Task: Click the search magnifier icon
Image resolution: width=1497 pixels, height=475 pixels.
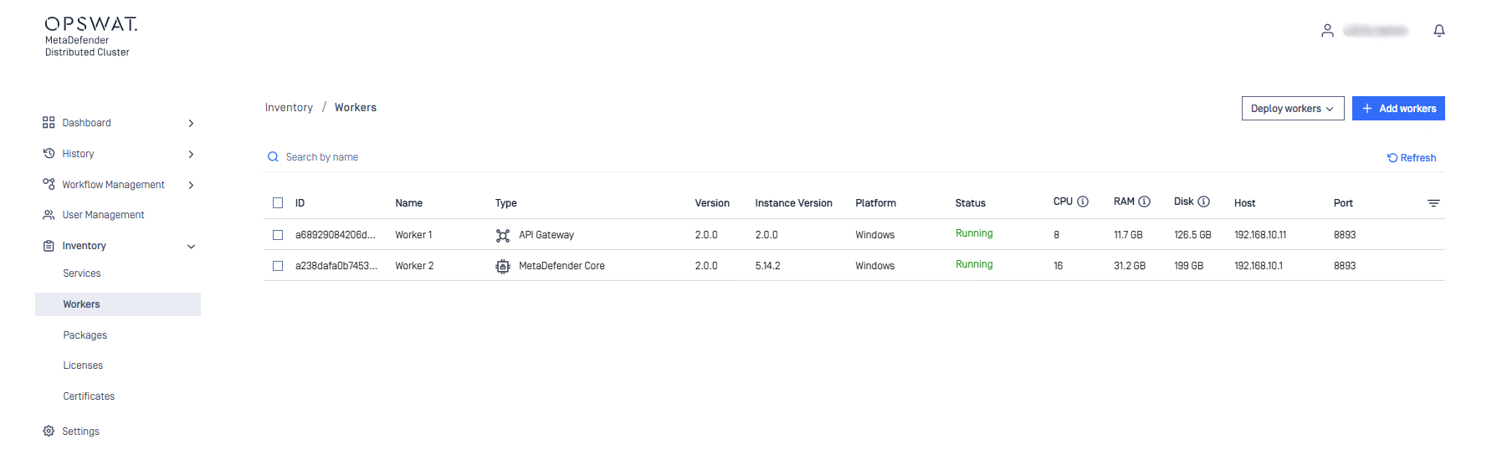Action: pos(273,157)
